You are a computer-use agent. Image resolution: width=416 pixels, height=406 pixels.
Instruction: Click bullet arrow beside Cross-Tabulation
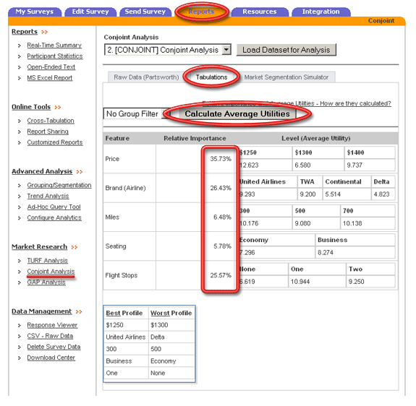pos(19,121)
